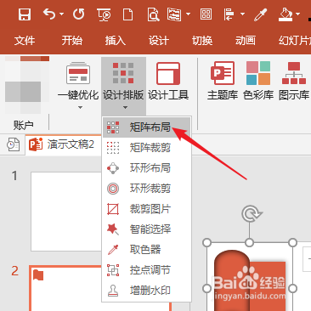Switch to the 幻灯片 ribbon tab
Screen dimensions: 311x311
coord(294,41)
